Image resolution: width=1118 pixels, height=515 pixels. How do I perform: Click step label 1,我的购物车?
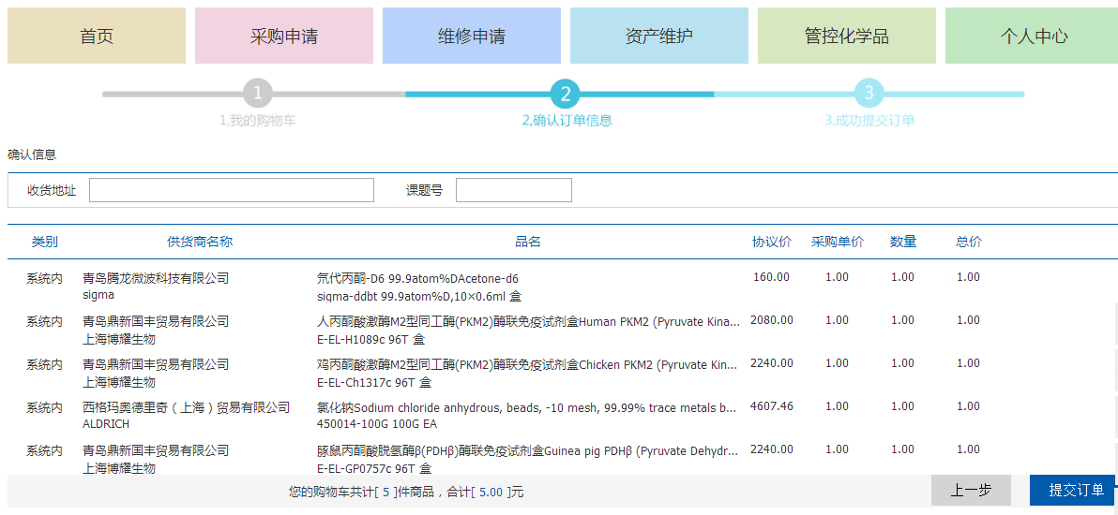pos(257,121)
